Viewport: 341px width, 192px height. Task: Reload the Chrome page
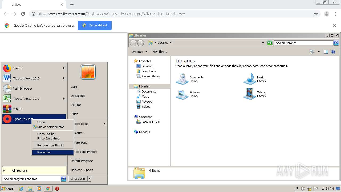tap(23, 14)
